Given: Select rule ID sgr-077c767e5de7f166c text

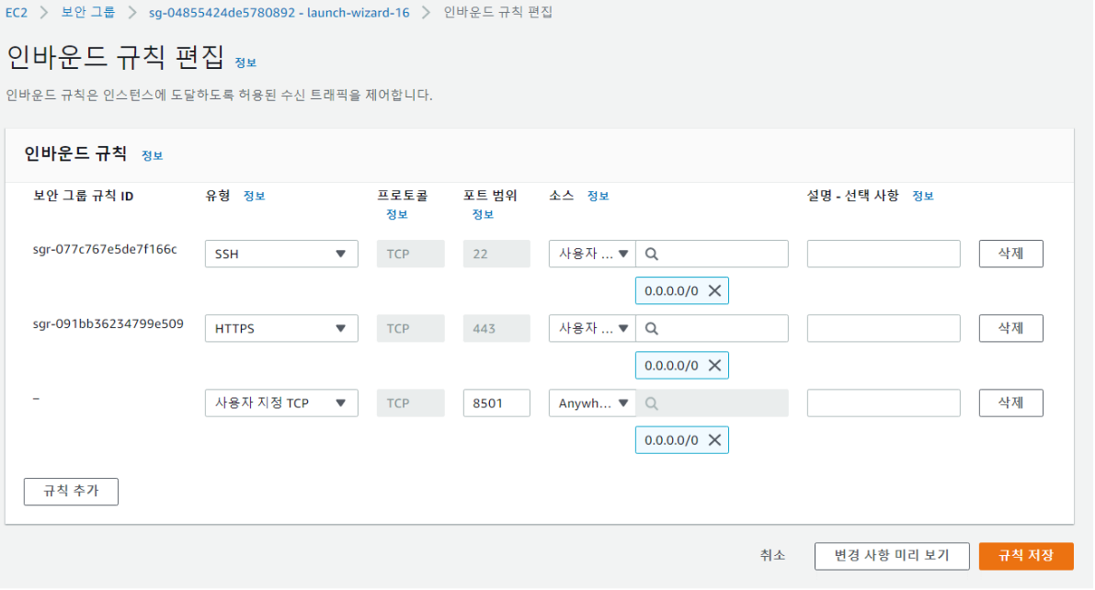Looking at the screenshot, I should (x=105, y=250).
